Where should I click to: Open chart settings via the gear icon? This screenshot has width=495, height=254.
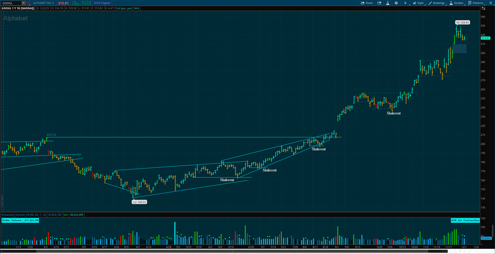point(396,3)
